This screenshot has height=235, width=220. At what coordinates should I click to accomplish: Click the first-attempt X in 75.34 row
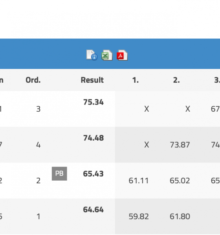pos(147,109)
